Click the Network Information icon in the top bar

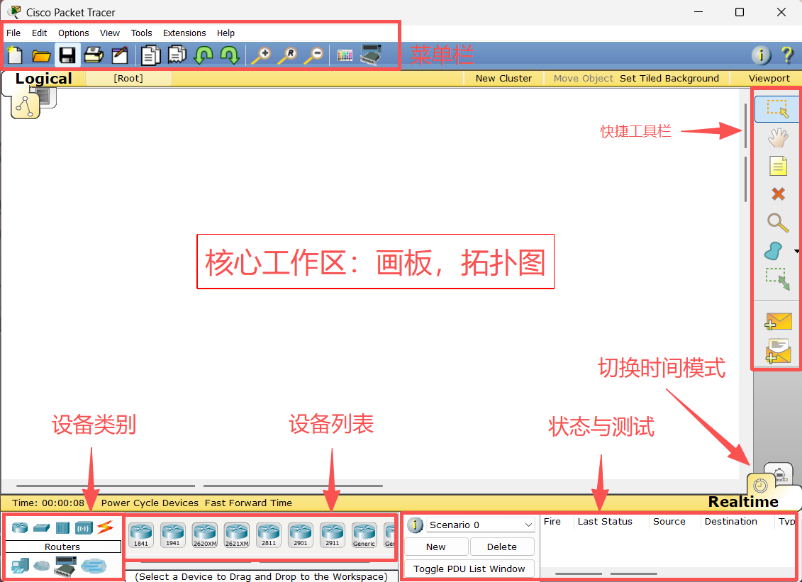coord(761,55)
